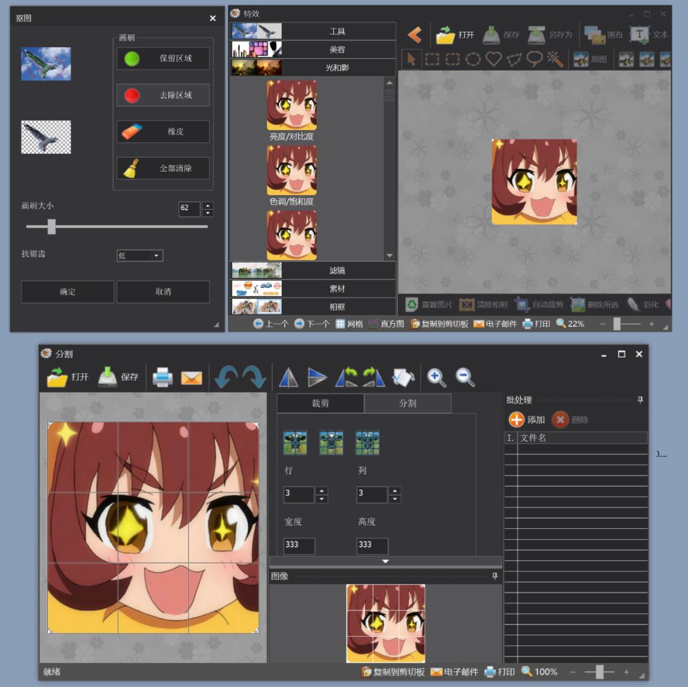Choose the eraser (橡皮) tool in the cutout window
Viewport: 688px width, 687px height.
click(163, 131)
